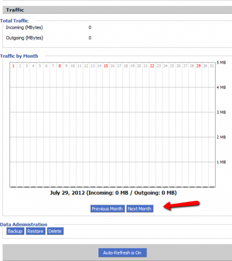The width and height of the screenshot is (232, 261).
Task: Click day 15 marker in chart
Action: tap(106, 66)
